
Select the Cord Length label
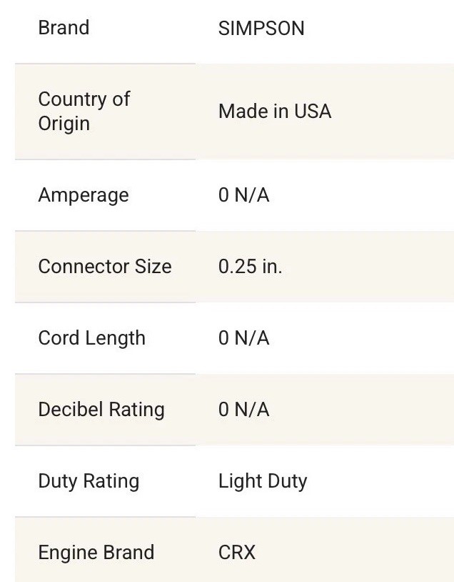(91, 338)
